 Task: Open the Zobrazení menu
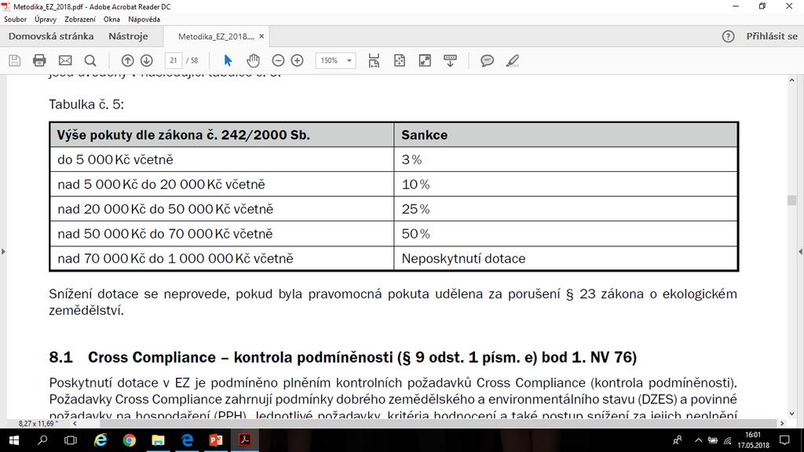(80, 20)
